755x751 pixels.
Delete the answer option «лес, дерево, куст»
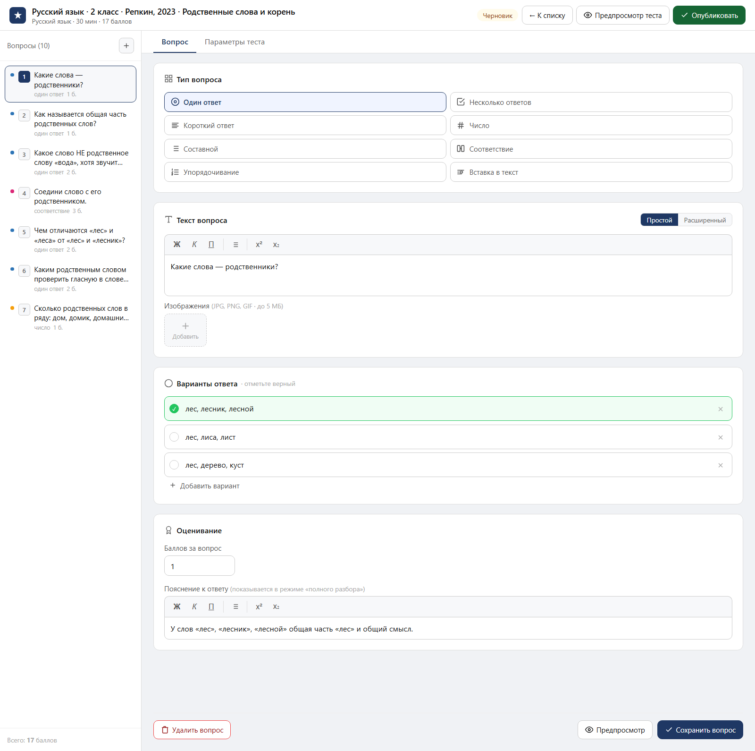coord(721,465)
